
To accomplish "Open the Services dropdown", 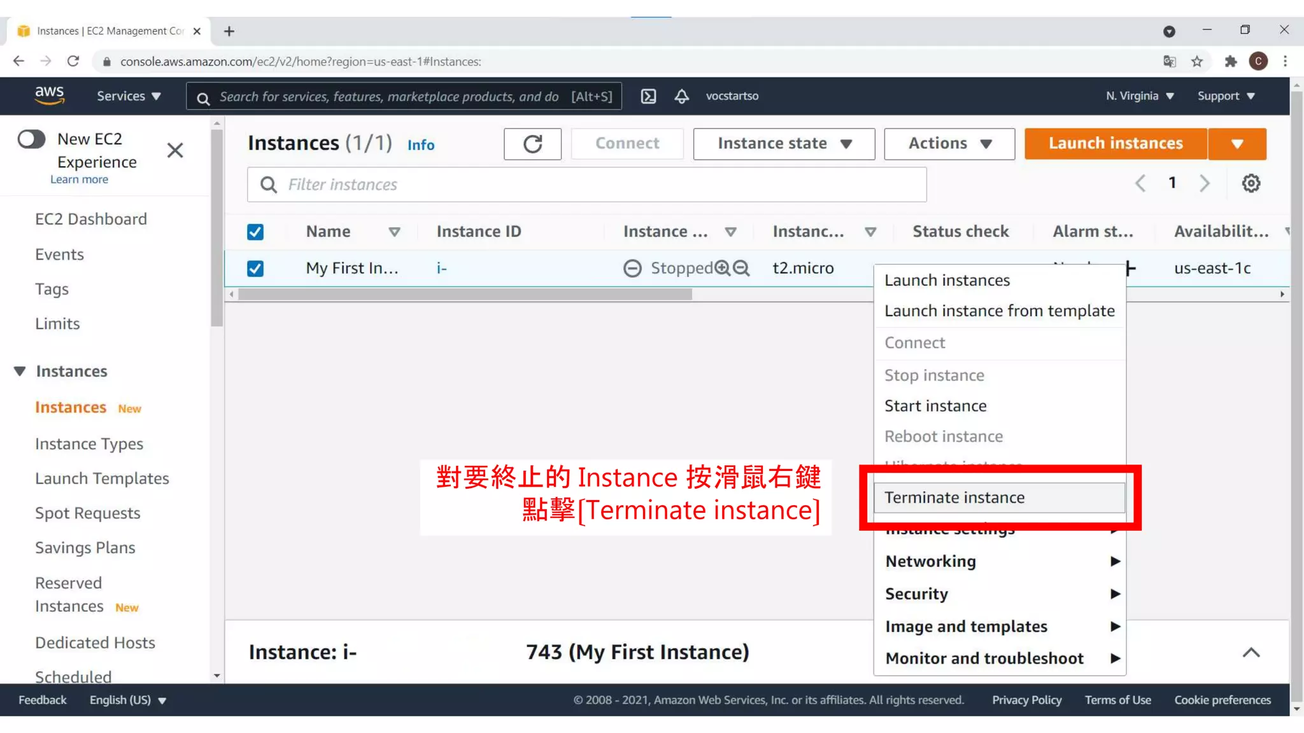I will (129, 96).
